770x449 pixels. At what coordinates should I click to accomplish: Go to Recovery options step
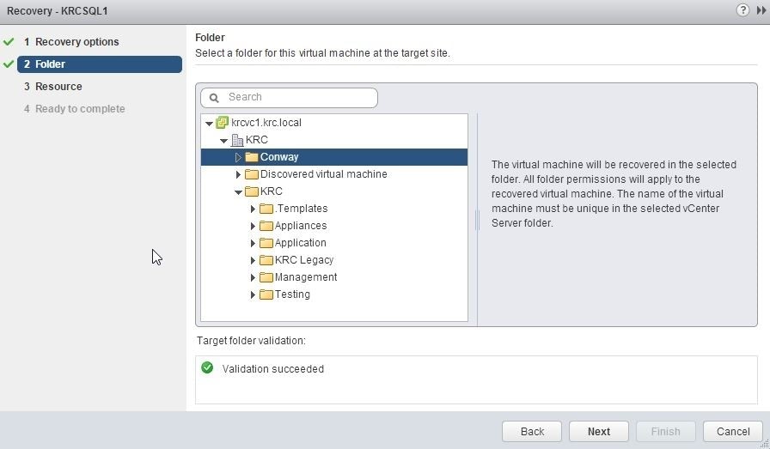coord(76,42)
